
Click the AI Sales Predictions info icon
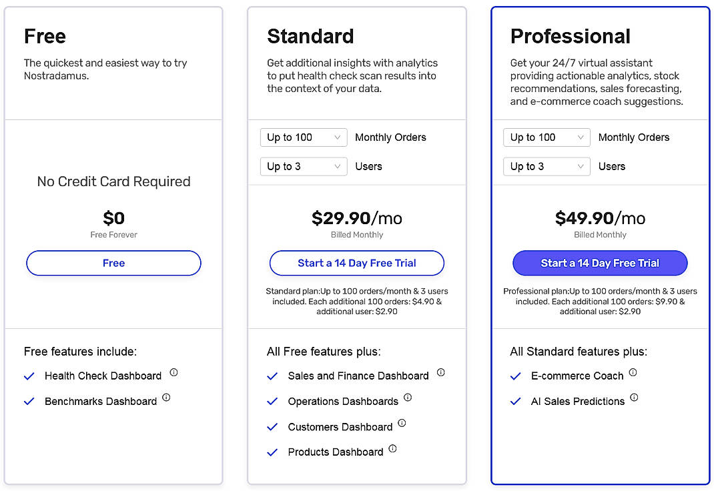[633, 398]
